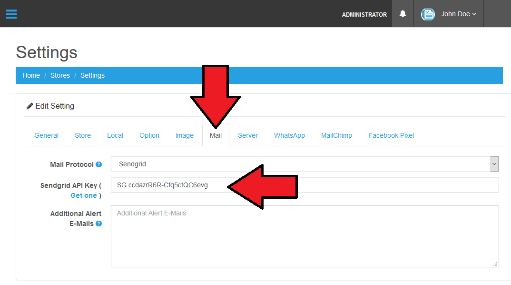This screenshot has width=511, height=285.
Task: Click the Mail Protocol help icon
Action: (x=98, y=164)
